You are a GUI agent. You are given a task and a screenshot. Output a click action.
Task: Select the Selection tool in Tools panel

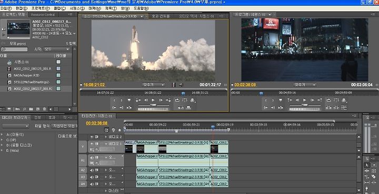367,165
